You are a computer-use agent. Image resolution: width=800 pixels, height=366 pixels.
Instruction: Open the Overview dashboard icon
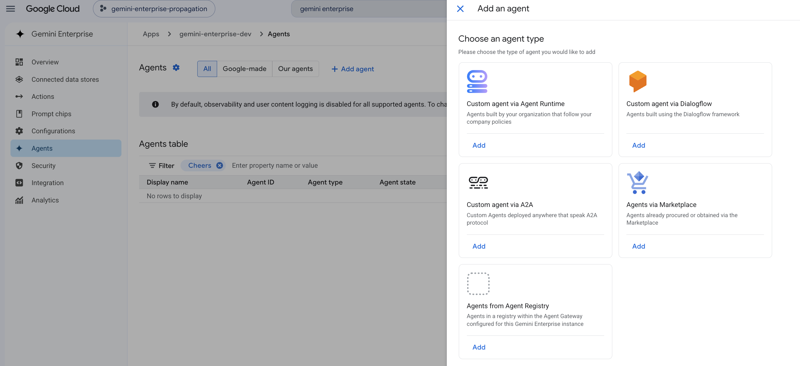(x=19, y=62)
